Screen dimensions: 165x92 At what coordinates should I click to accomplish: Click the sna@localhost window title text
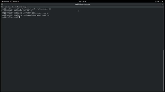point(82,4)
